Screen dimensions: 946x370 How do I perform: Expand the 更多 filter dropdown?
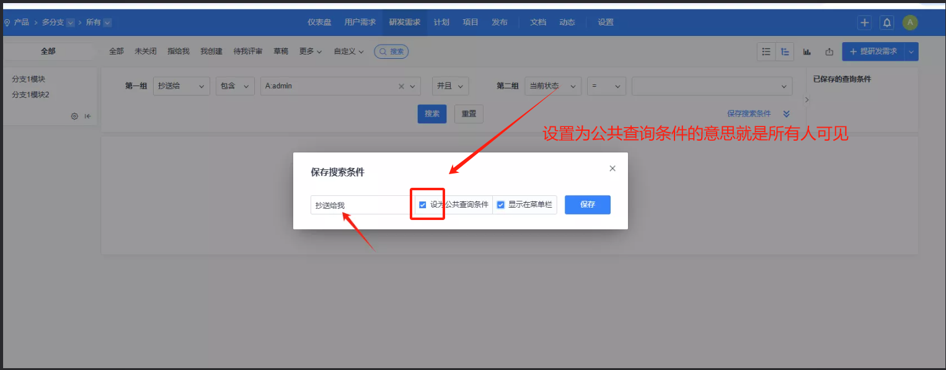[311, 51]
